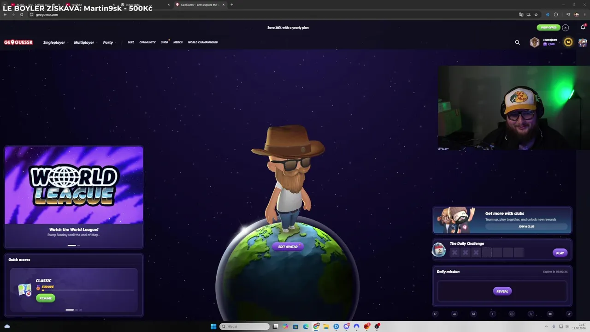Click the Classic map icon in Quick access
This screenshot has width=590, height=332.
click(24, 290)
